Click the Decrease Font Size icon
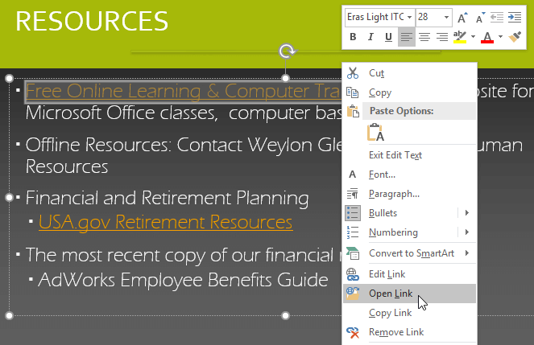Screen dimensions: 534x345 480,18
